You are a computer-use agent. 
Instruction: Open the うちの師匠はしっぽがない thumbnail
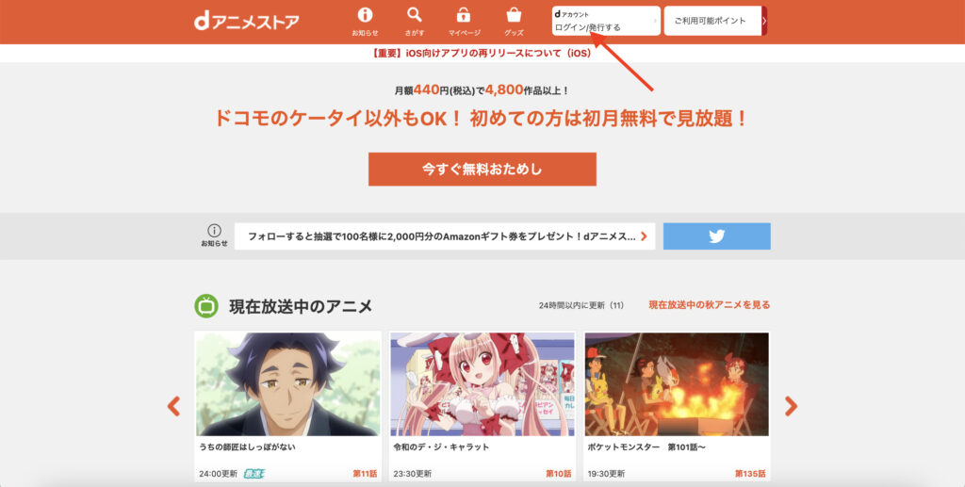(x=288, y=383)
